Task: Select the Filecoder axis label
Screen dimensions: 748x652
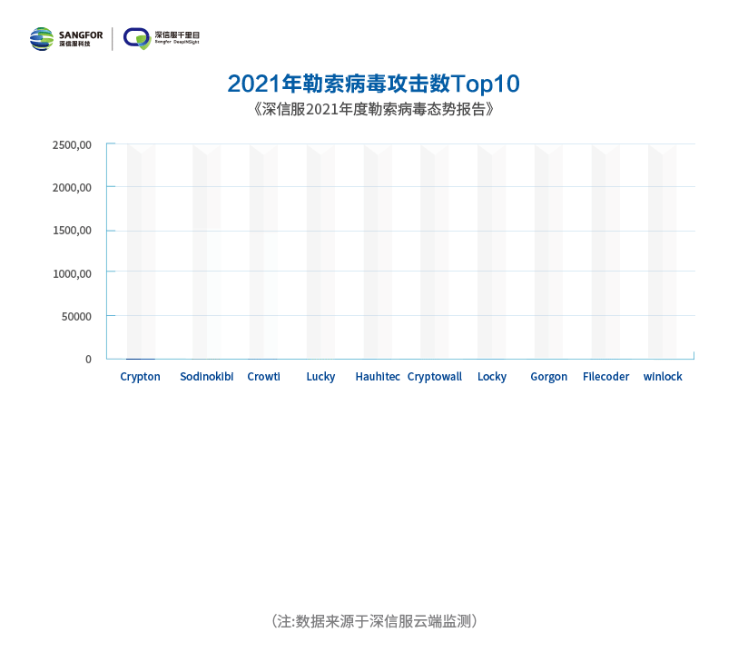Action: [x=605, y=377]
